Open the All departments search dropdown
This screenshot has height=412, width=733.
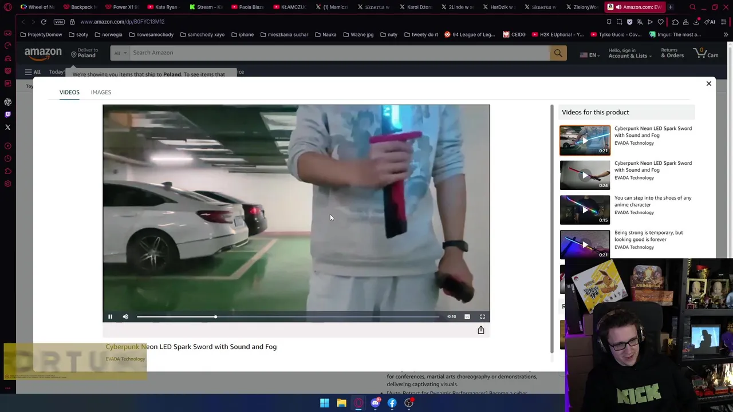(x=120, y=53)
